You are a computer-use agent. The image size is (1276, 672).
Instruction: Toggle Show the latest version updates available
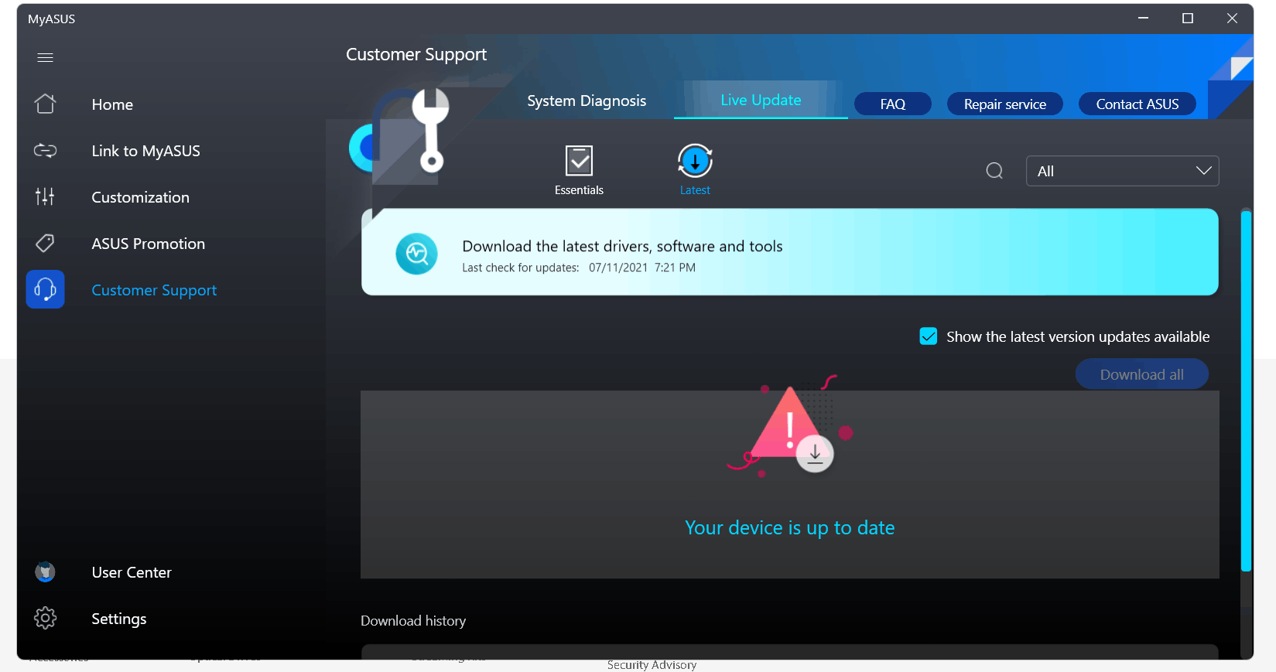929,336
